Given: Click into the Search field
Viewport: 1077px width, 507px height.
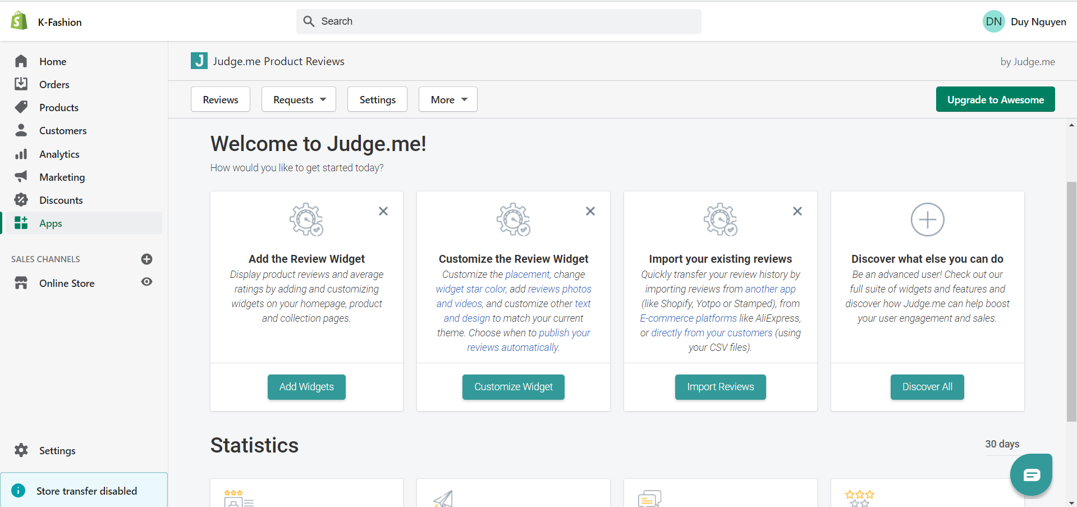Looking at the screenshot, I should (499, 21).
